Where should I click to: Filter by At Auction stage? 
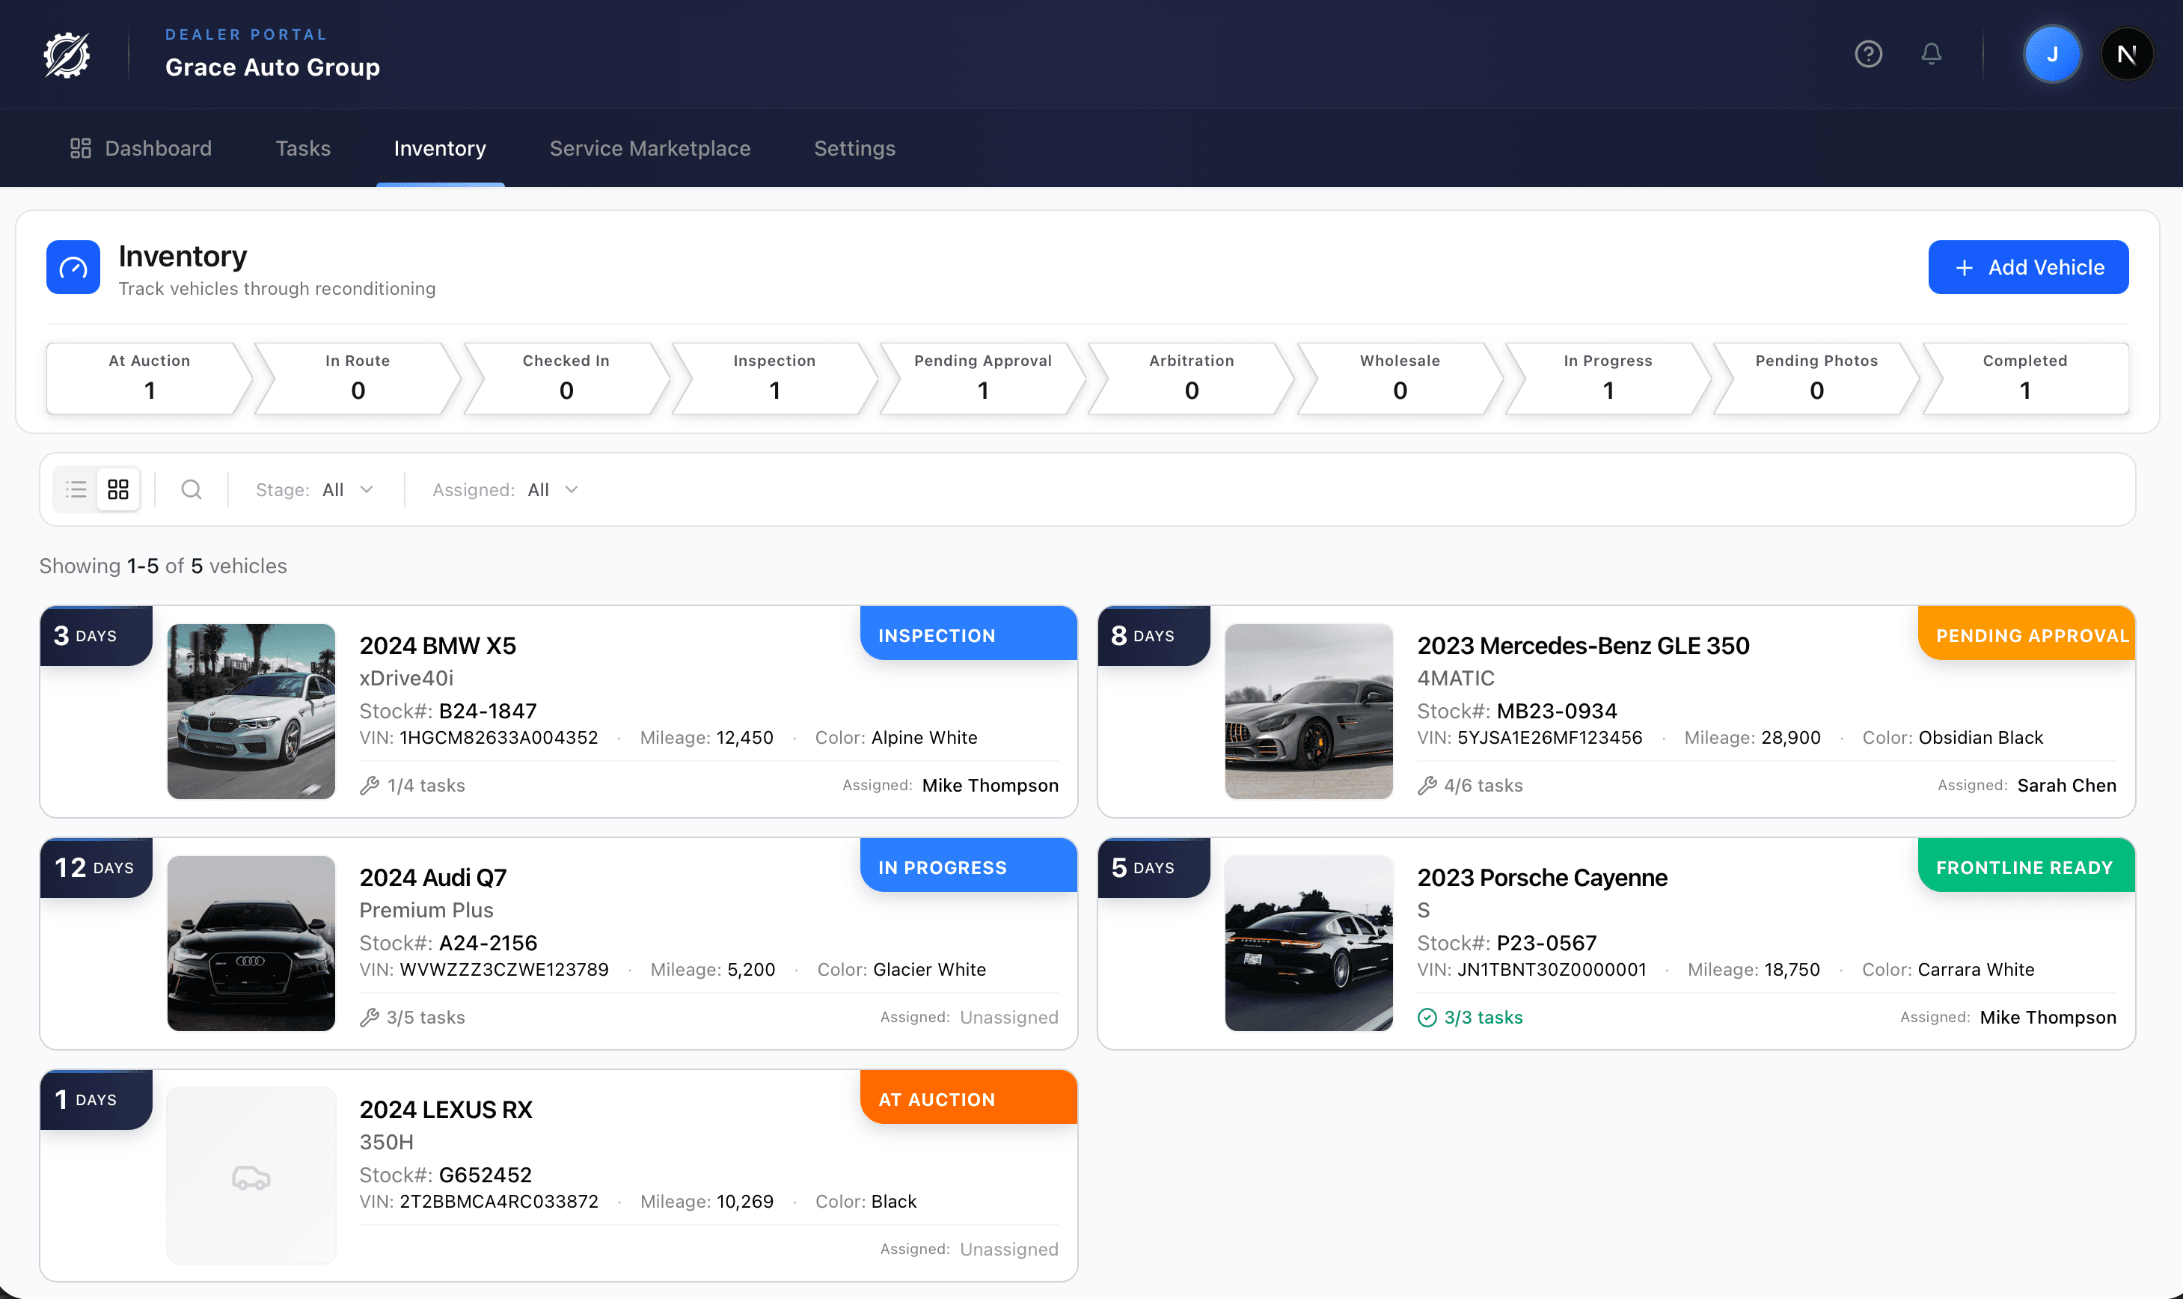149,378
